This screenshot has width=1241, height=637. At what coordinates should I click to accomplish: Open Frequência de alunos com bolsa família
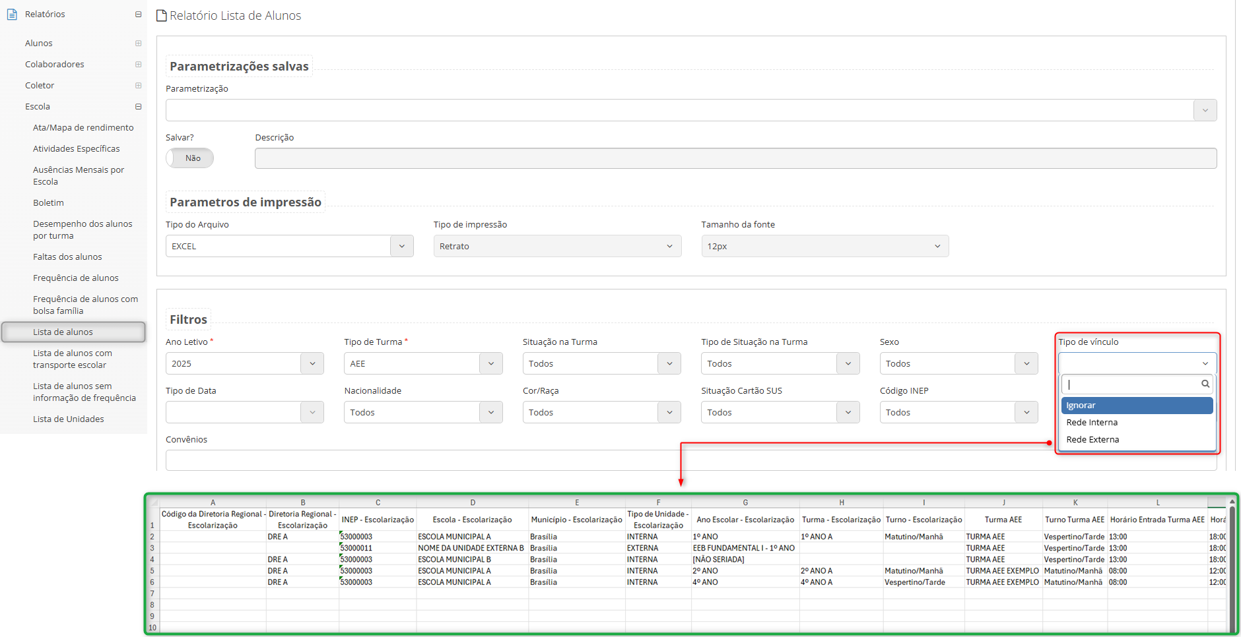point(86,305)
